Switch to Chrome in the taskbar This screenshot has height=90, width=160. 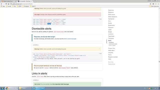click(11, 88)
